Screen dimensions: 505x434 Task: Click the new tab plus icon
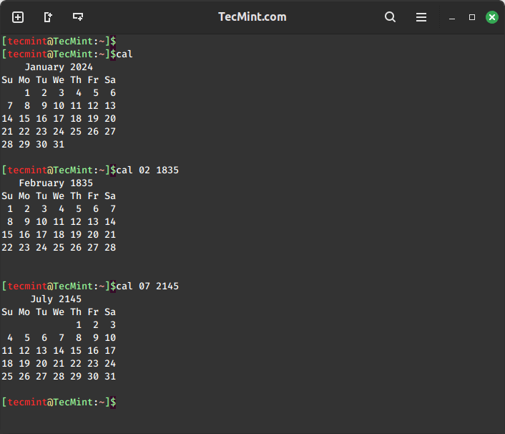(x=18, y=17)
